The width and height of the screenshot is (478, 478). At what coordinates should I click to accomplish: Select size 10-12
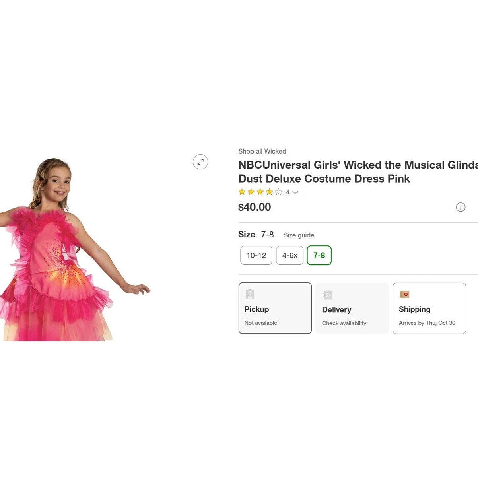(256, 255)
